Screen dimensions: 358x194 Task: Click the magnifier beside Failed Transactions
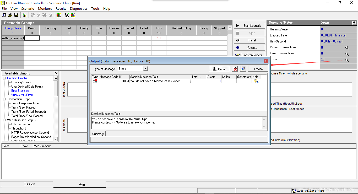347,54
